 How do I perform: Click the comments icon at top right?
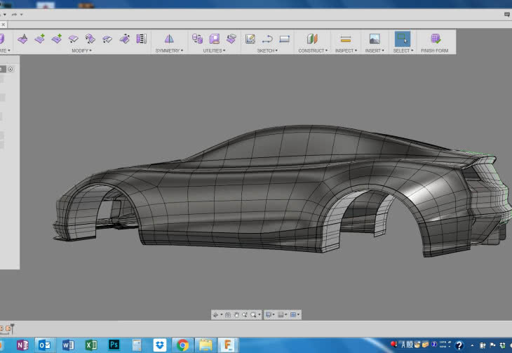pos(507,14)
